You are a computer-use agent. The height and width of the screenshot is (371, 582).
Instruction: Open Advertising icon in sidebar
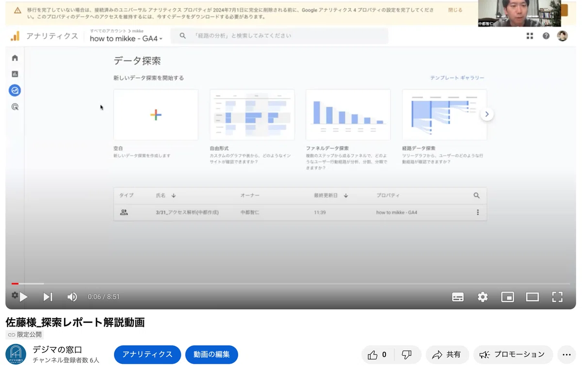click(x=15, y=107)
